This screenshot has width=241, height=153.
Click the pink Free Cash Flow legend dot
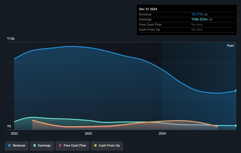(x=60, y=145)
